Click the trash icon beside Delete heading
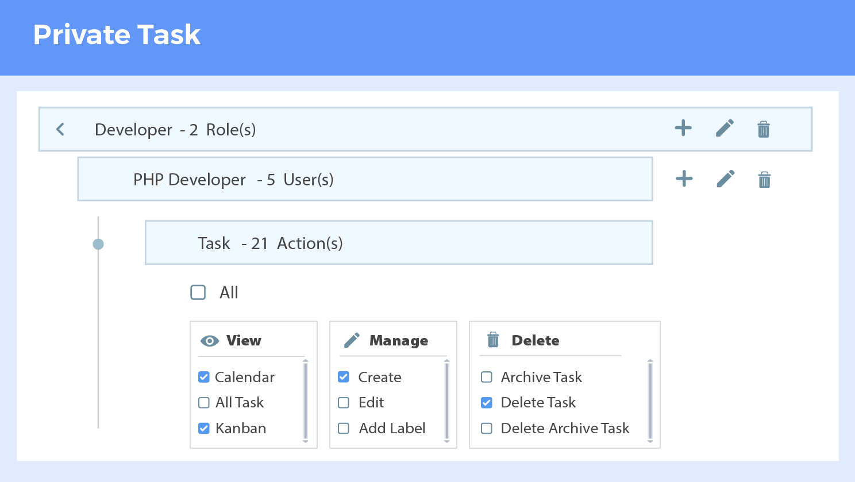Viewport: 855px width, 482px height. point(493,340)
